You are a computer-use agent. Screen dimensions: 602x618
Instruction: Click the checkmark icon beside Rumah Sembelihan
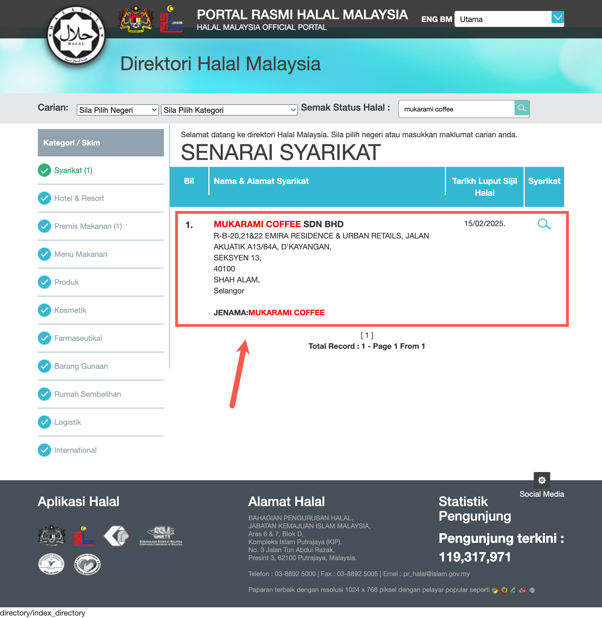coord(44,394)
